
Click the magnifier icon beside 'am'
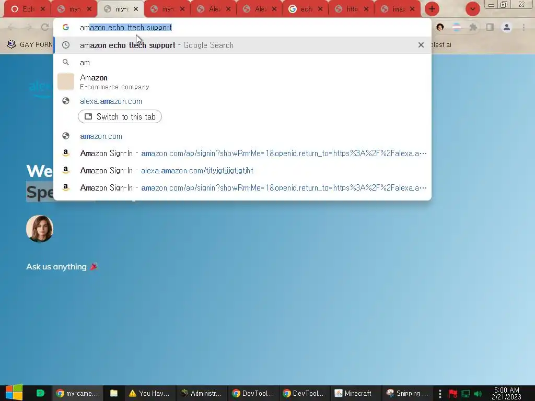(x=66, y=63)
